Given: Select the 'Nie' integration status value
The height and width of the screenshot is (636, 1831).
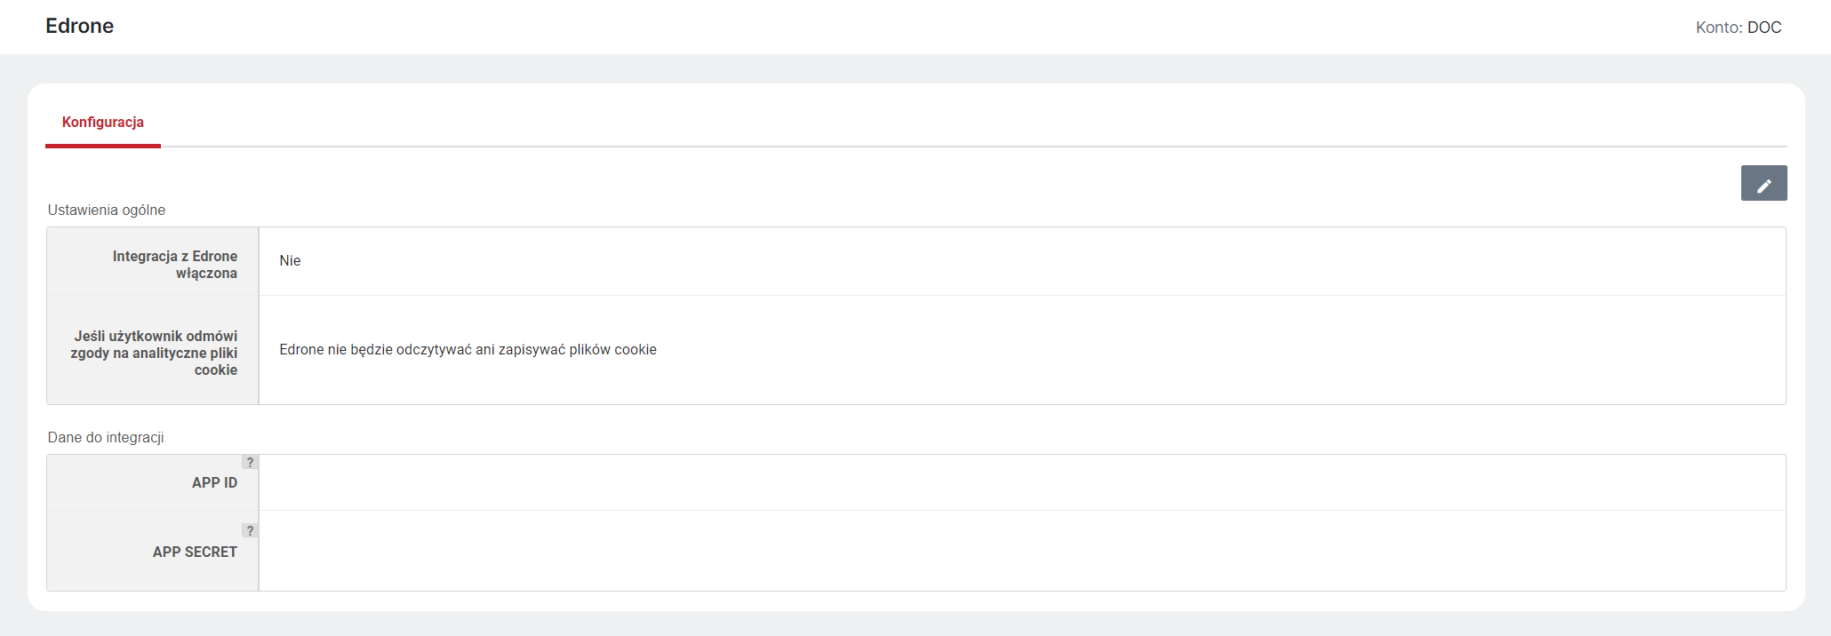Looking at the screenshot, I should click(290, 260).
